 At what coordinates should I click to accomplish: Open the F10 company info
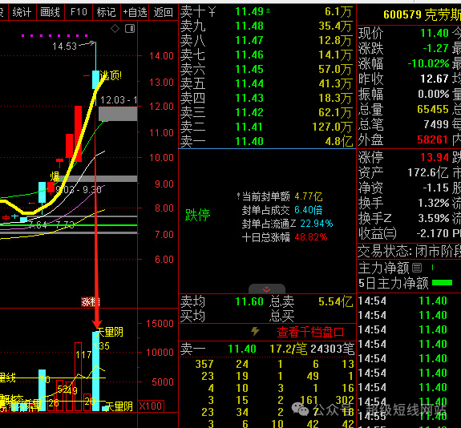[x=79, y=12]
